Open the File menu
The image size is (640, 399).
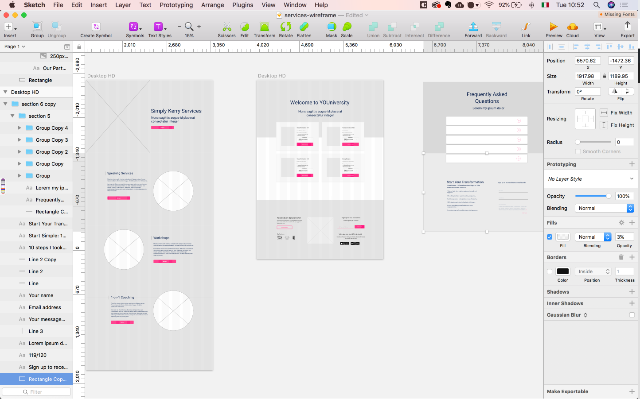(x=58, y=5)
